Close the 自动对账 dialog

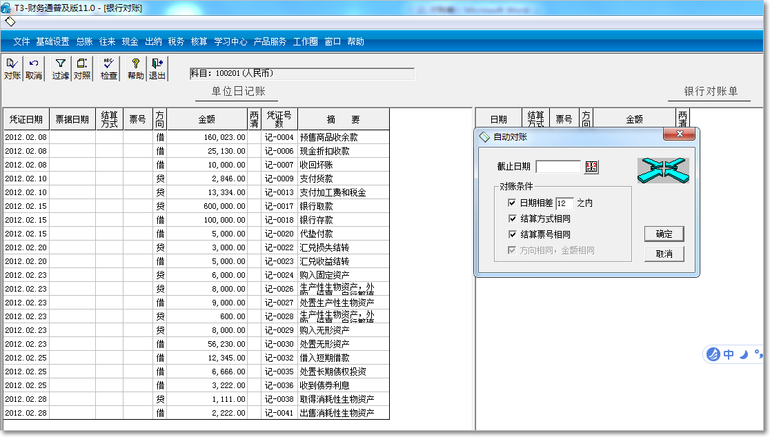tap(680, 134)
